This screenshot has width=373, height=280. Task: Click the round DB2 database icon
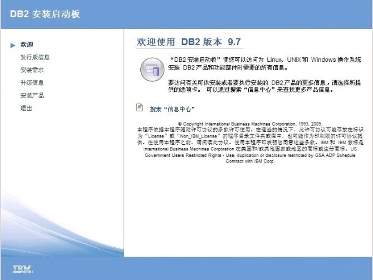click(x=152, y=70)
